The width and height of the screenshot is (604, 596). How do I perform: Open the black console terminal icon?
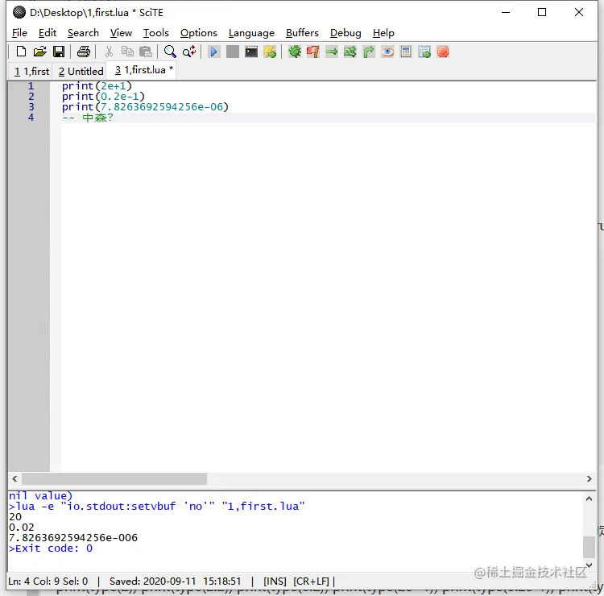251,52
